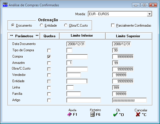Open the Moeda dropdown arrow
The height and width of the screenshot is (124, 160).
pyautogui.click(x=149, y=14)
